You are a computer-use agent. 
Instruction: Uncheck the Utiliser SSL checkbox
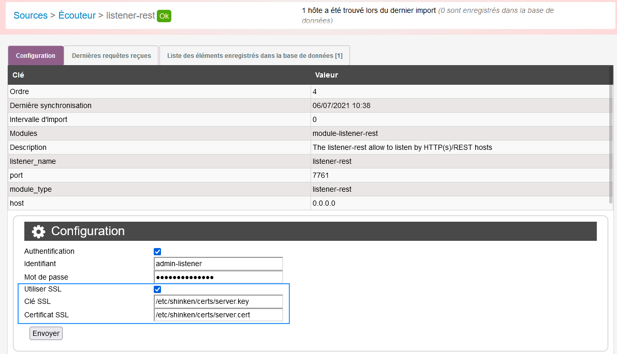[157, 289]
